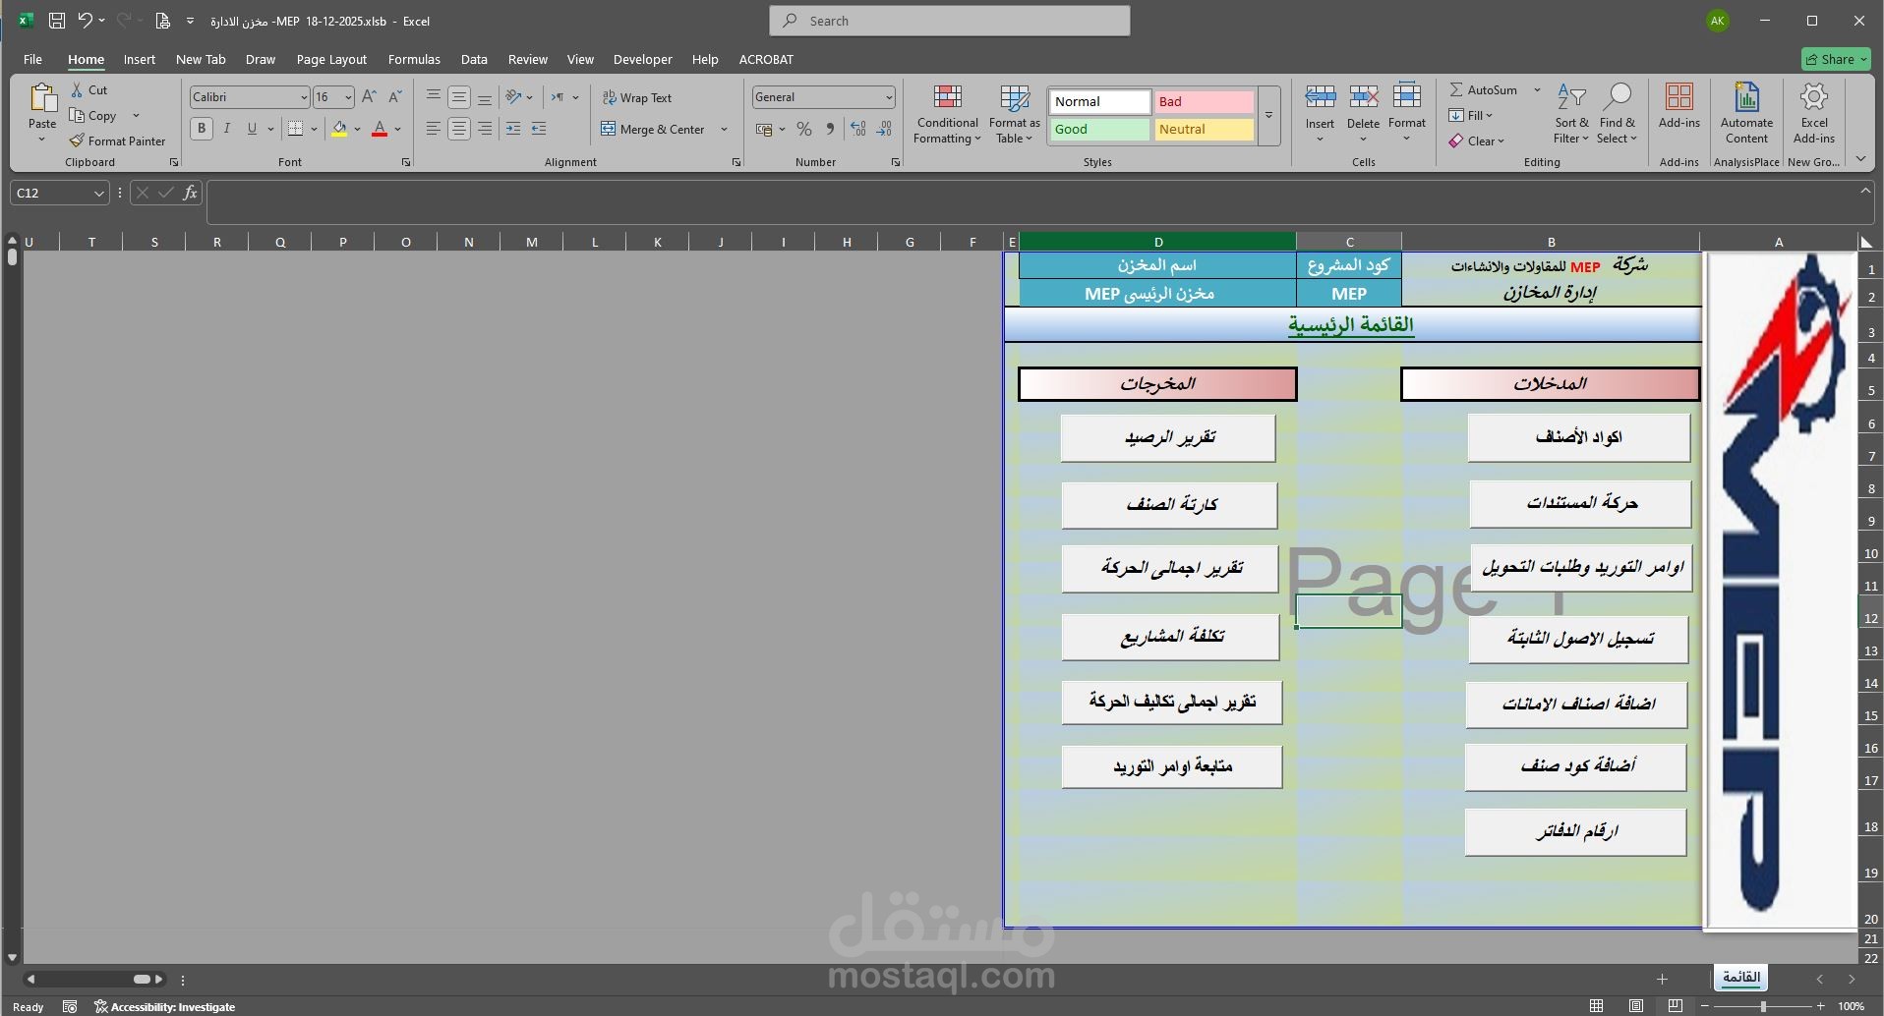Open the File menu
The width and height of the screenshot is (1884, 1016).
coord(32,60)
